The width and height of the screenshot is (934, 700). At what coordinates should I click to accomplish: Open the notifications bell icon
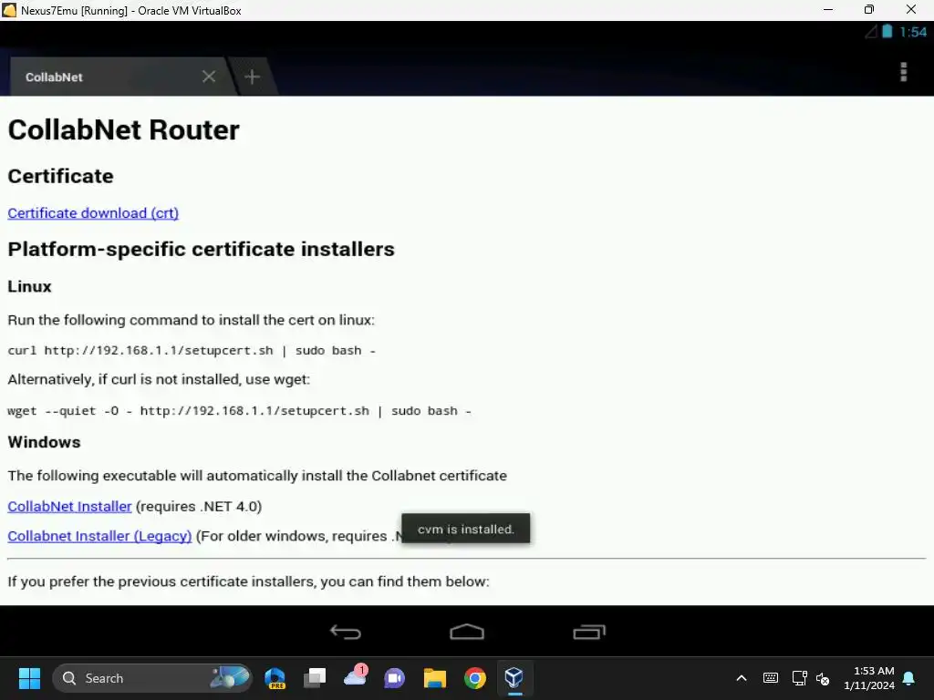pyautogui.click(x=909, y=678)
